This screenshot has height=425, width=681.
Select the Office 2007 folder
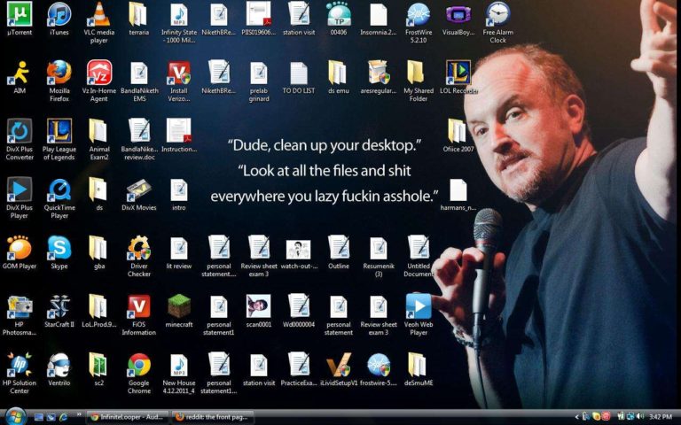click(x=458, y=131)
